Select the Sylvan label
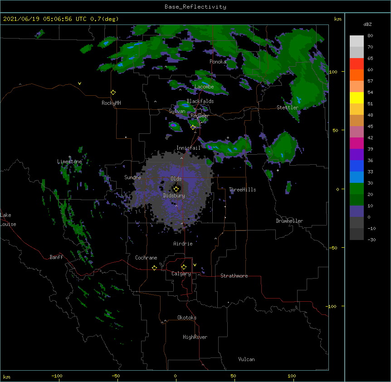 tap(177, 111)
